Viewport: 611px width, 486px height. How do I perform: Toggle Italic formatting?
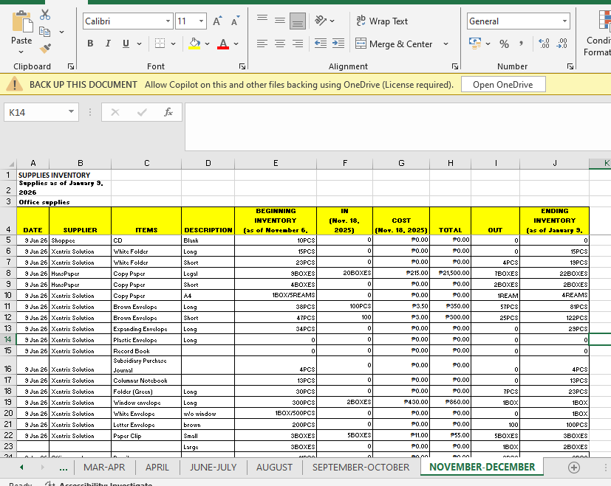click(x=108, y=44)
